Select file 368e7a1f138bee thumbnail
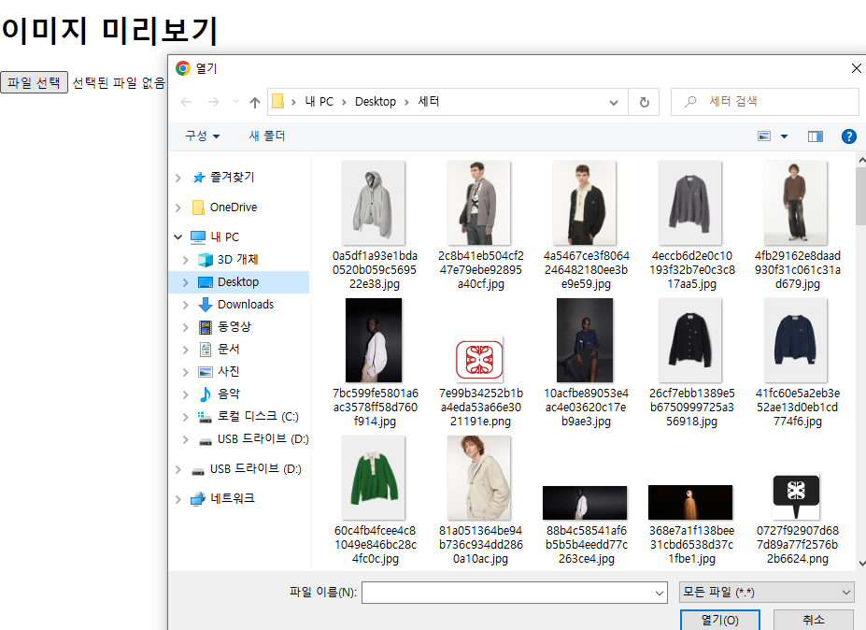The image size is (866, 630). pyautogui.click(x=690, y=502)
